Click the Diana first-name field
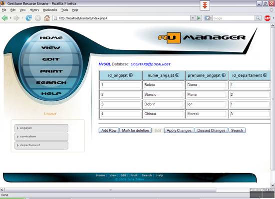The image size is (275, 199). pyautogui.click(x=206, y=85)
